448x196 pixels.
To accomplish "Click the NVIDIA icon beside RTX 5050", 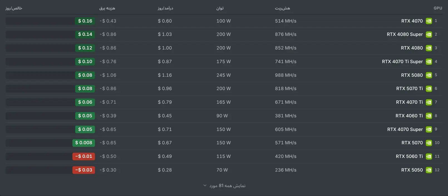I will pyautogui.click(x=429, y=170).
